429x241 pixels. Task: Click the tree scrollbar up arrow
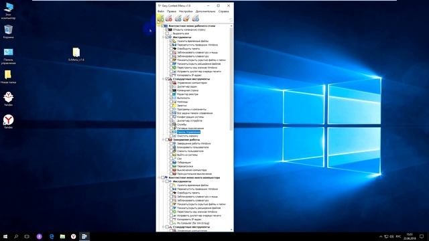(231, 25)
